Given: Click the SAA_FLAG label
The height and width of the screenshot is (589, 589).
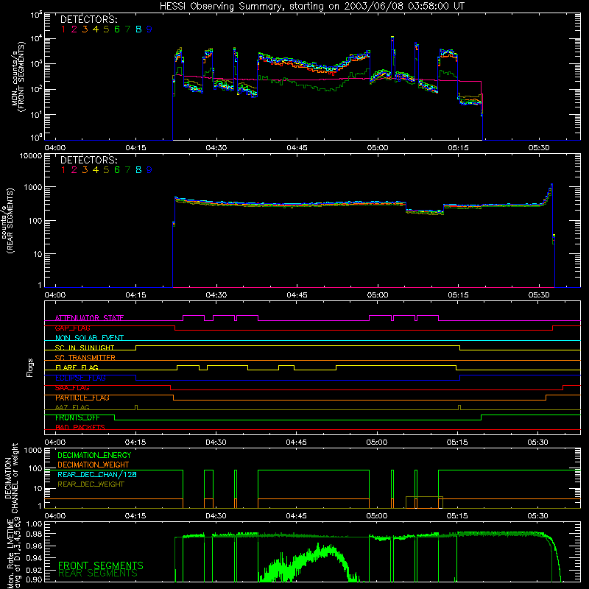Looking at the screenshot, I should 72,387.
